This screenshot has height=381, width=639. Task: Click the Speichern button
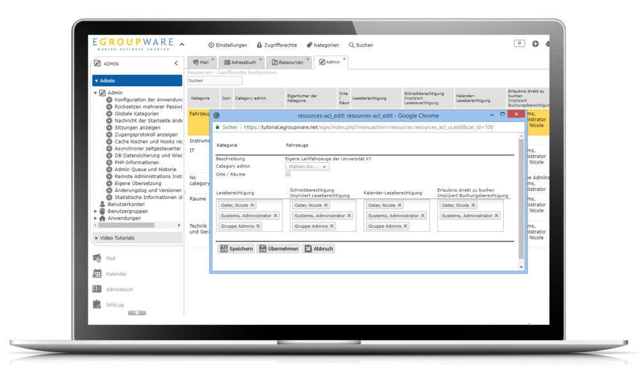tap(236, 249)
